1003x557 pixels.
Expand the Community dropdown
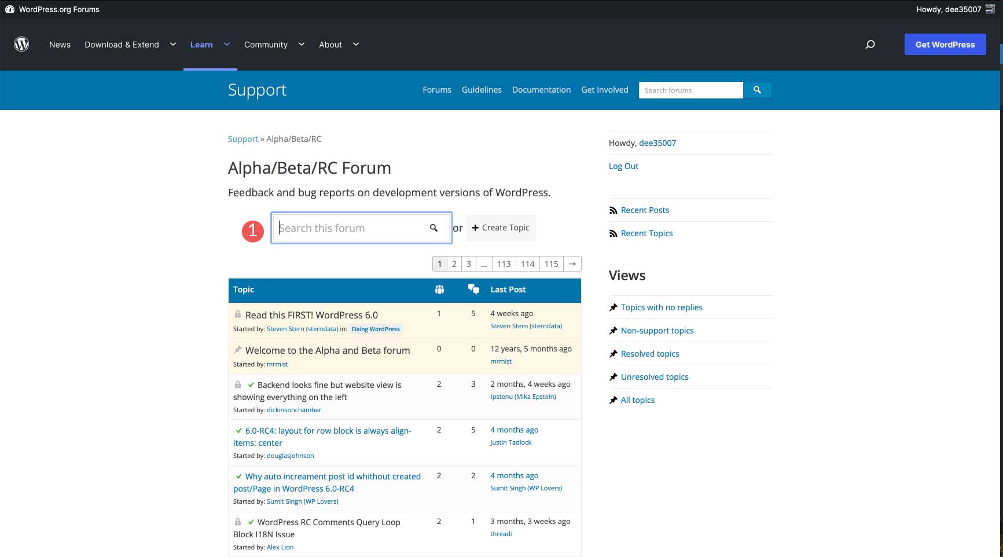click(301, 44)
